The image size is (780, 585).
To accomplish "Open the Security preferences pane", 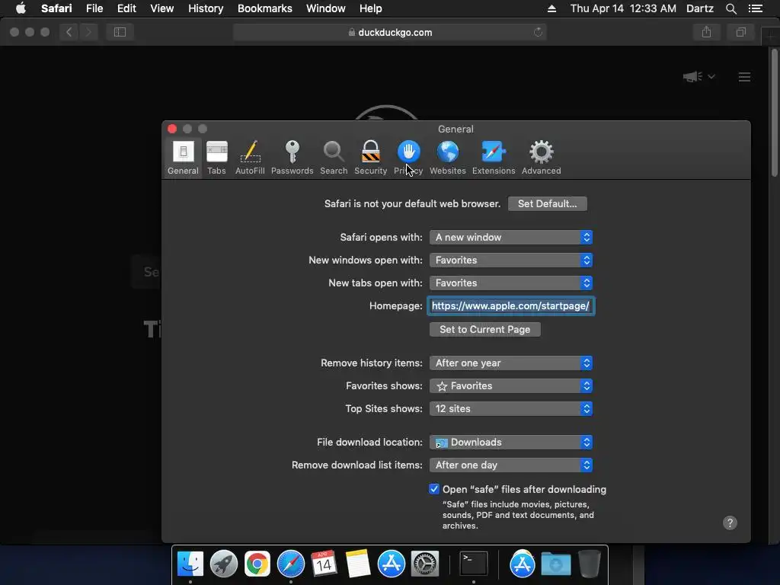I will coord(371,158).
